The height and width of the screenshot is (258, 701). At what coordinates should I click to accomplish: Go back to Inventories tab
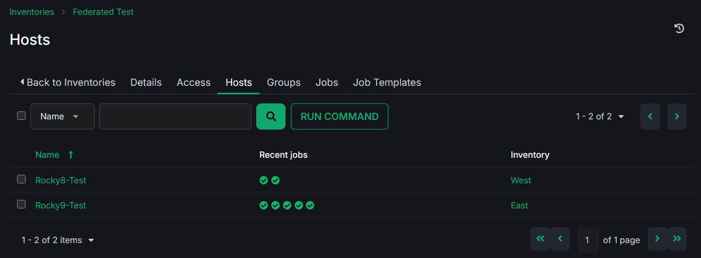[x=68, y=82]
